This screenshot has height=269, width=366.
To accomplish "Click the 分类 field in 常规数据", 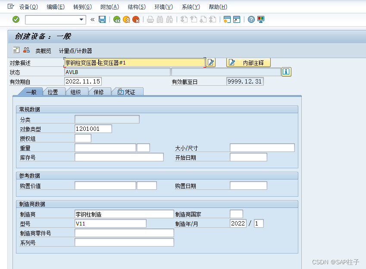I will point(107,119).
